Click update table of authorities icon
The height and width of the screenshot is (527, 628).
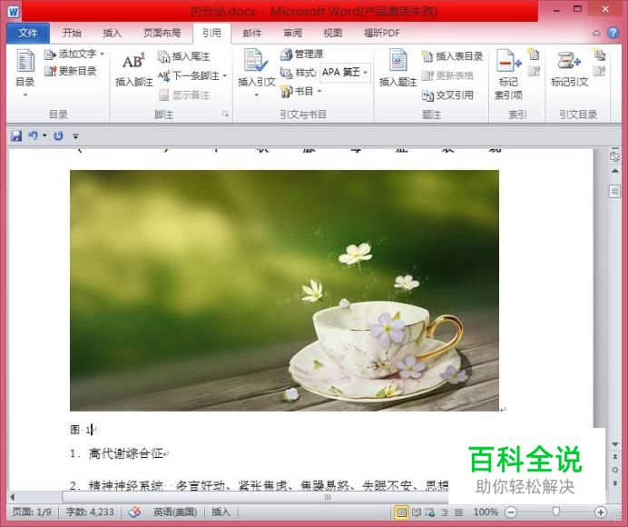coord(599,72)
